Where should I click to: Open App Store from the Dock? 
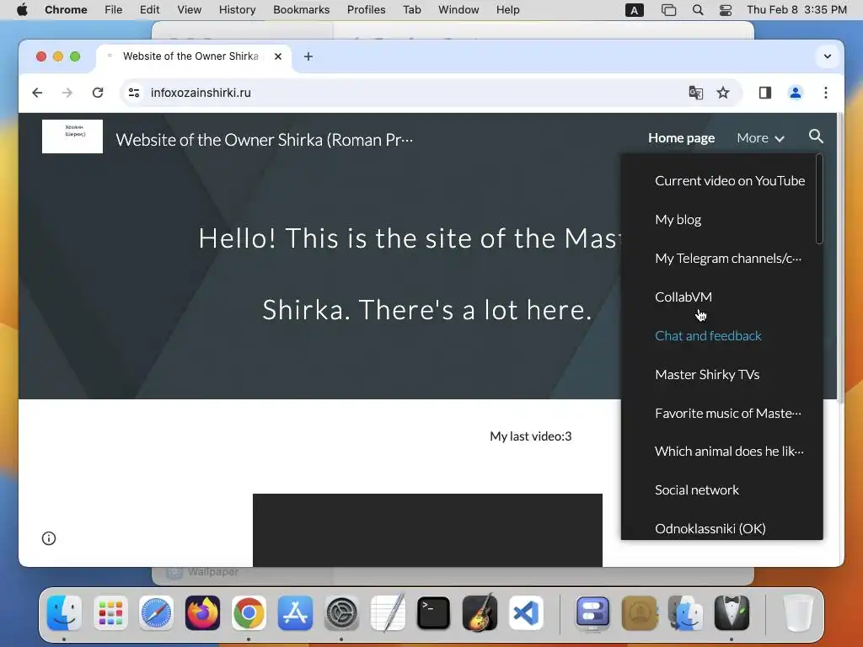coord(295,612)
